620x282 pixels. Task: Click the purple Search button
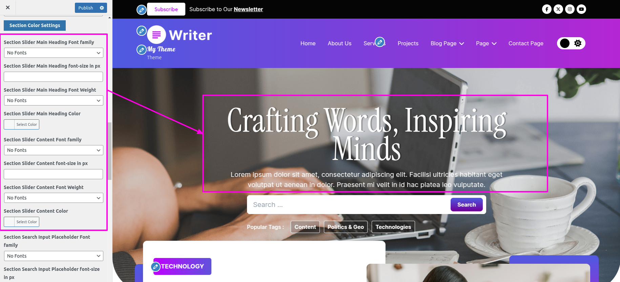pos(467,205)
